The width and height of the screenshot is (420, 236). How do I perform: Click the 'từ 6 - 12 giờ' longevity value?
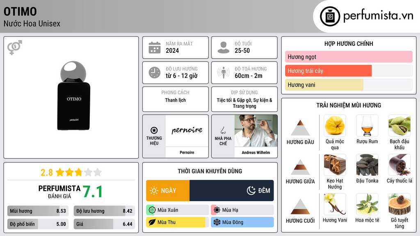point(182,76)
